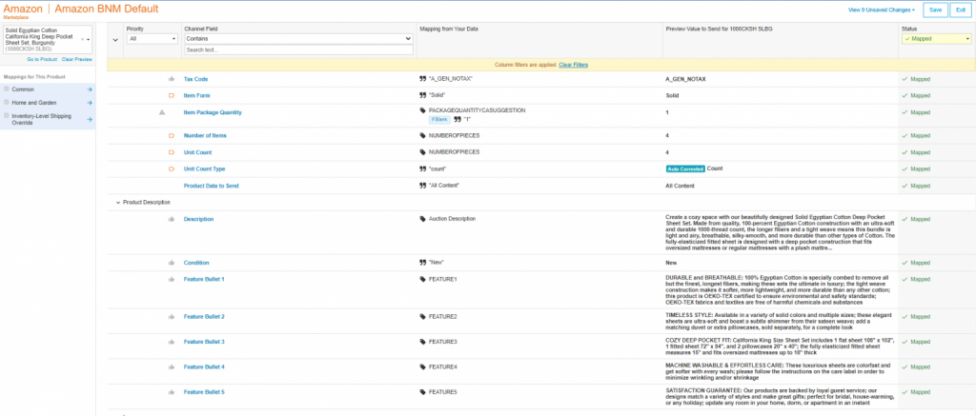Screen dimensions: 976x416
Task: Click the If Blank badge in mapping
Action: click(x=440, y=119)
